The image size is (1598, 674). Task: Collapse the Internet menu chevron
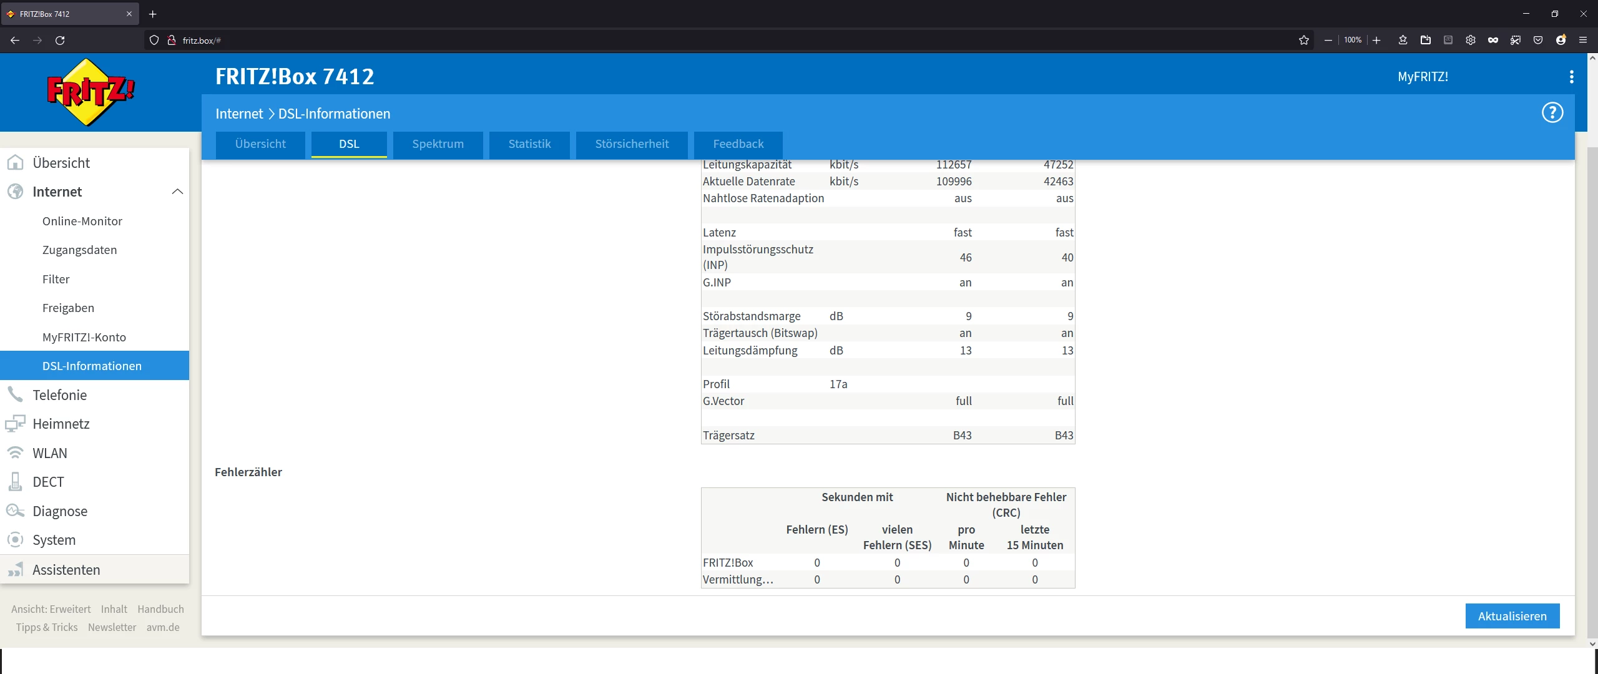[177, 192]
